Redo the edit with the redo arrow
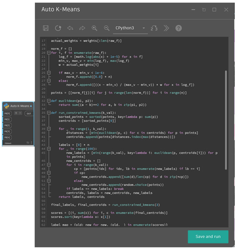This screenshot has height=249, width=237. pos(82,28)
